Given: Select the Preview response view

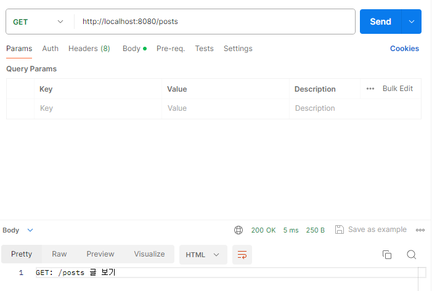Looking at the screenshot, I should 100,254.
